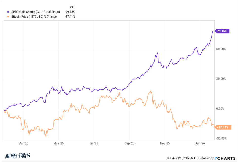Click the Animal Spirits logo
Screen dimensions: 238x162
(x=18, y=156)
